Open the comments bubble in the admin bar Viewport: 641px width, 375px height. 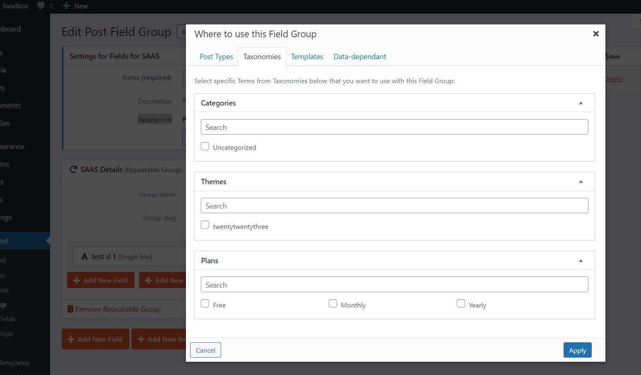coord(43,6)
